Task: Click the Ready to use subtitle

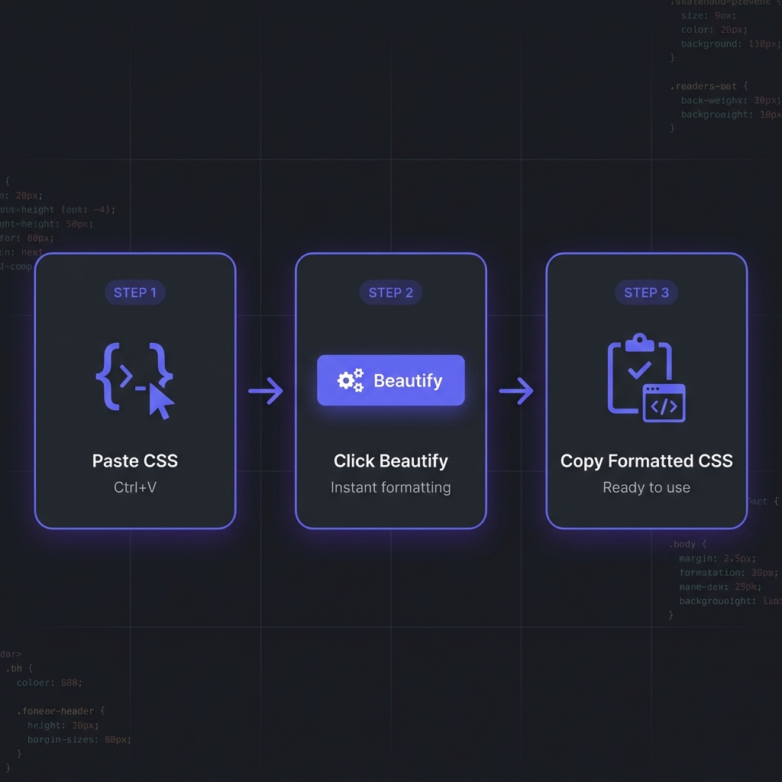Action: (646, 487)
